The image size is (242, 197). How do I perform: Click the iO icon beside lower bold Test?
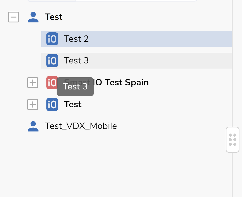(52, 104)
